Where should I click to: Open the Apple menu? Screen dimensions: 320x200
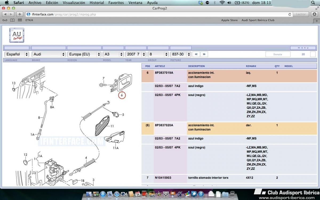pyautogui.click(x=7, y=3)
